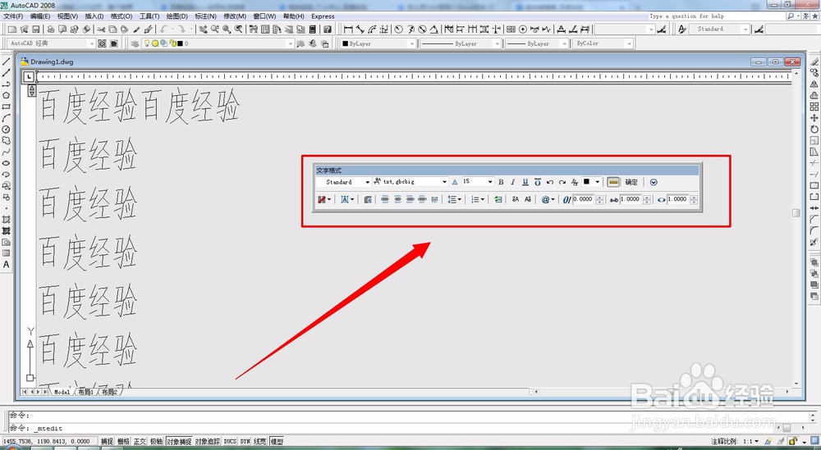Open the 文件(F) menu
Screen dimensions: 821x450
tap(14, 16)
